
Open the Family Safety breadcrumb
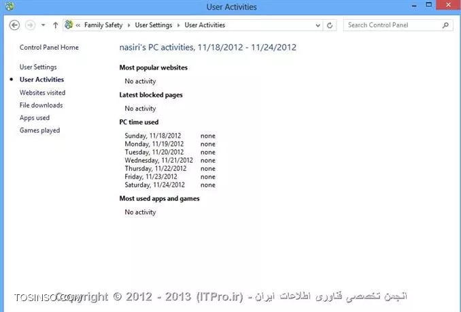tap(103, 25)
